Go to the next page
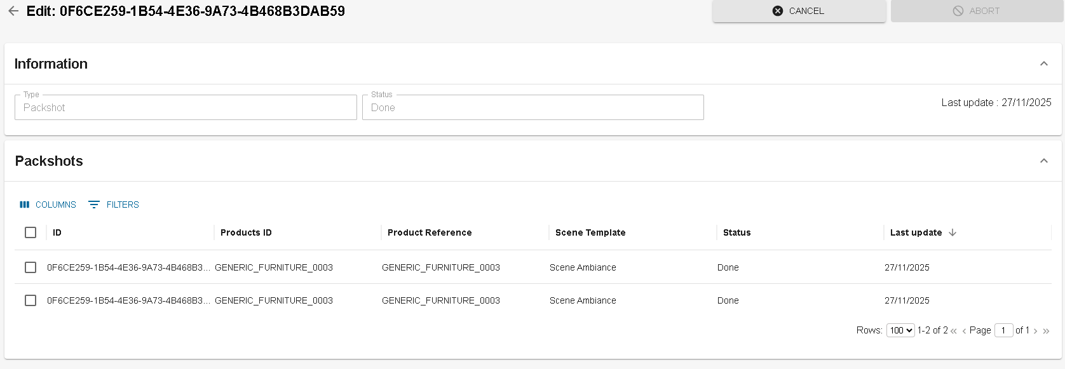 (1036, 331)
